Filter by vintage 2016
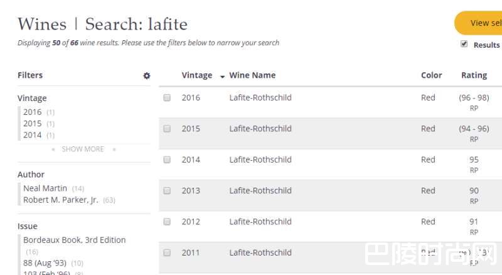Screen dimensions: 502x275 pyautogui.click(x=33, y=112)
